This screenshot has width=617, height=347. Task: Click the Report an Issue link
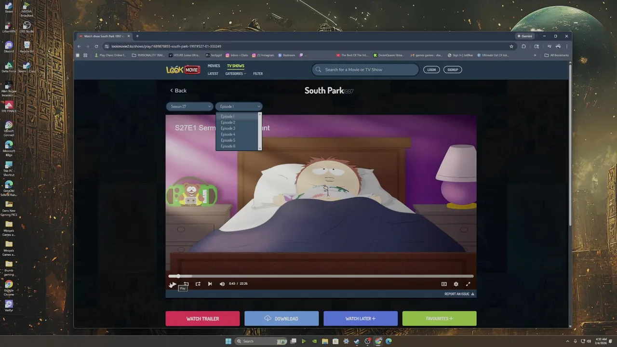(459, 294)
